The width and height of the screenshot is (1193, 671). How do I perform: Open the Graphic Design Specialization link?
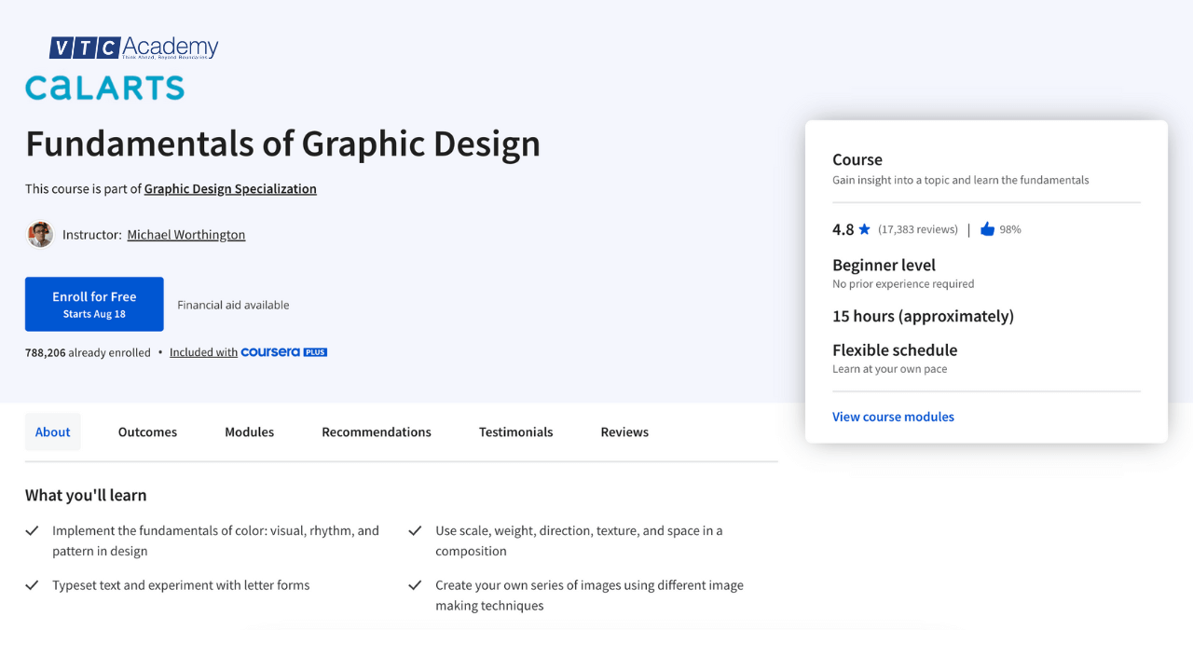click(x=229, y=188)
